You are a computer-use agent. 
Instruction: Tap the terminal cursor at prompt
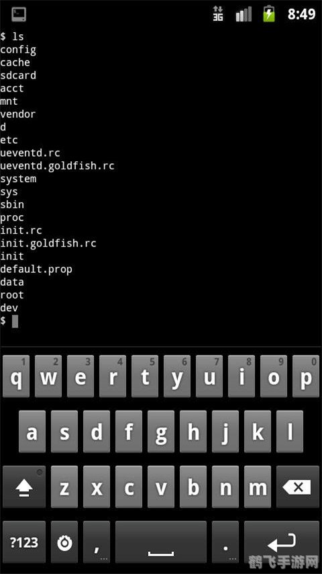click(15, 321)
